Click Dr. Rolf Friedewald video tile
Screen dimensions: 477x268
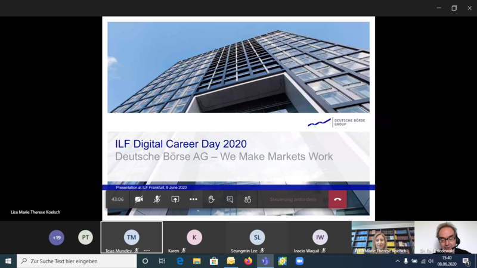click(x=445, y=237)
